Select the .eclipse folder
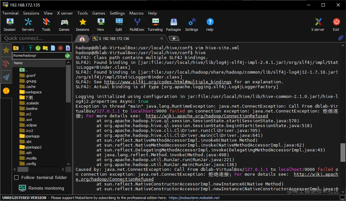Screen dimensions: 346x201 28,125
